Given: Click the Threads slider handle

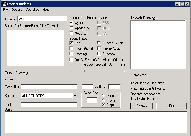Looking at the screenshot, I should [x=84, y=71].
